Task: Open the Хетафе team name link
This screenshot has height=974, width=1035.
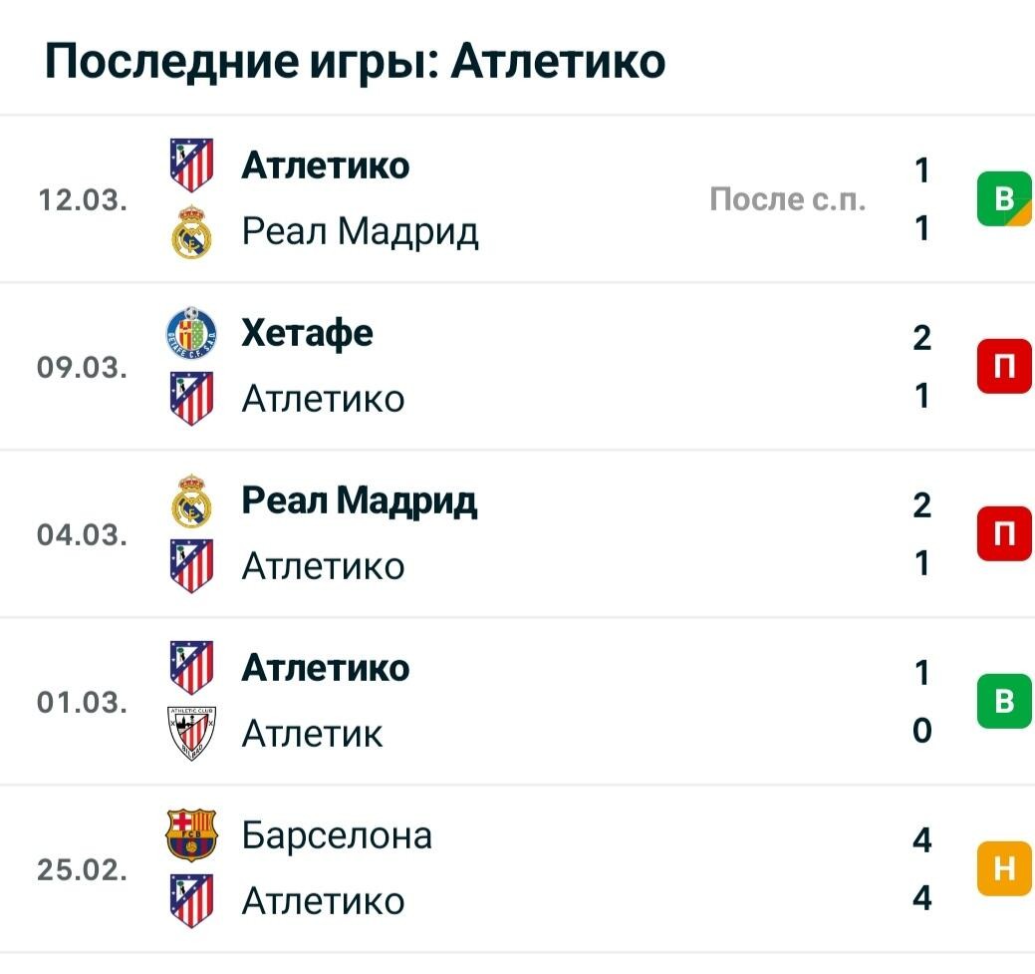Action: click(307, 333)
